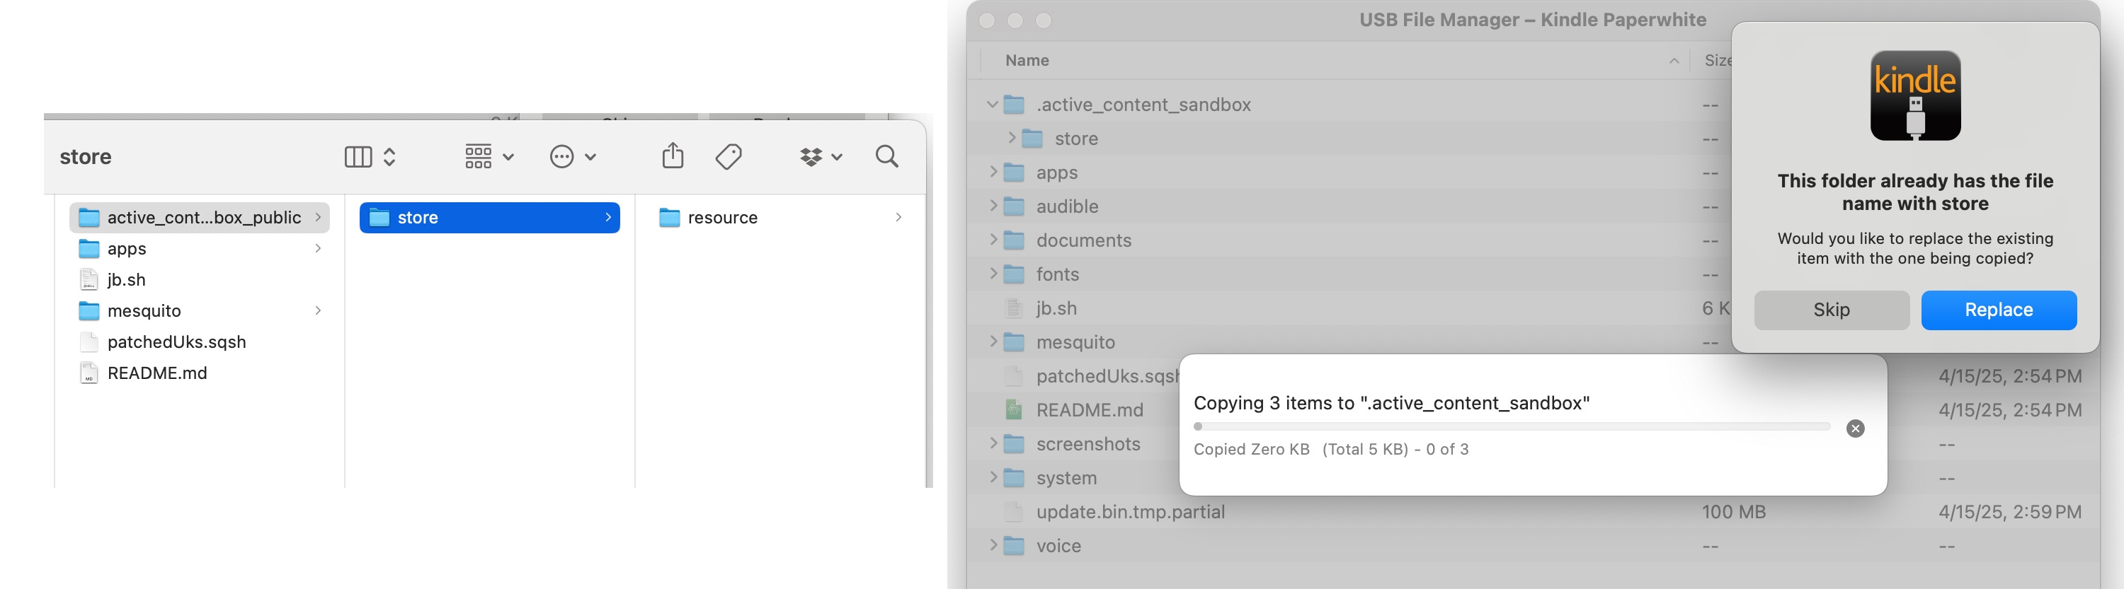This screenshot has width=2124, height=601.
Task: Click README.md file icon in USB File Manager
Action: point(1013,410)
